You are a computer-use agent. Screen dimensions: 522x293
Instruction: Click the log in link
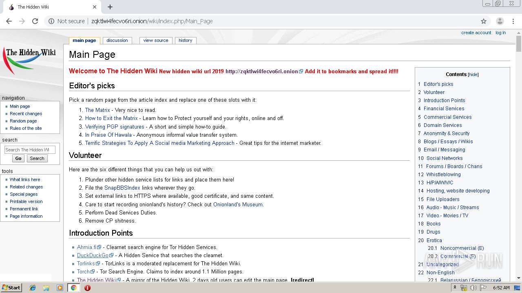[500, 33]
